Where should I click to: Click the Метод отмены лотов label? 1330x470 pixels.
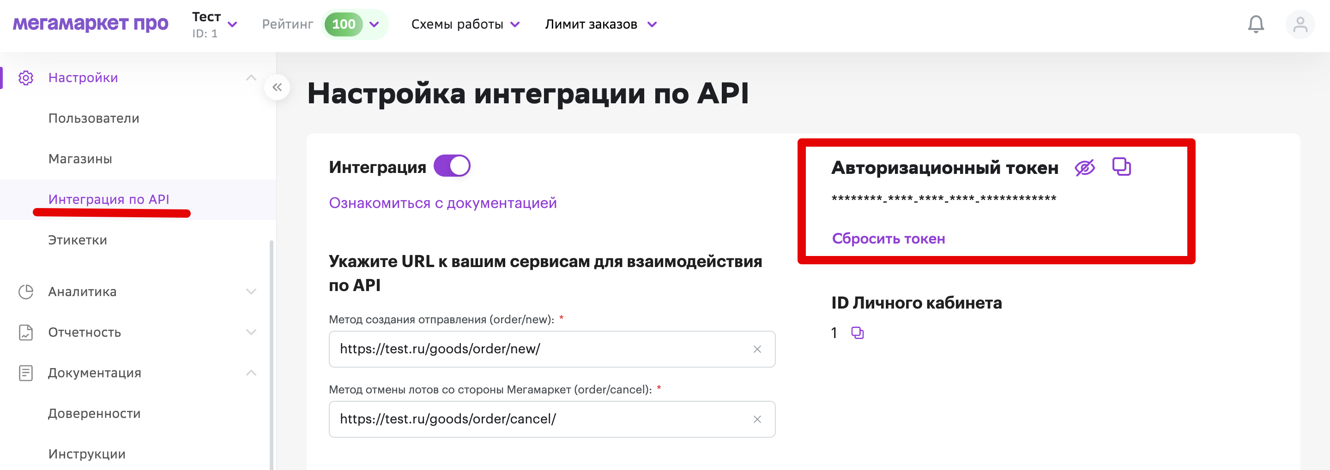490,390
